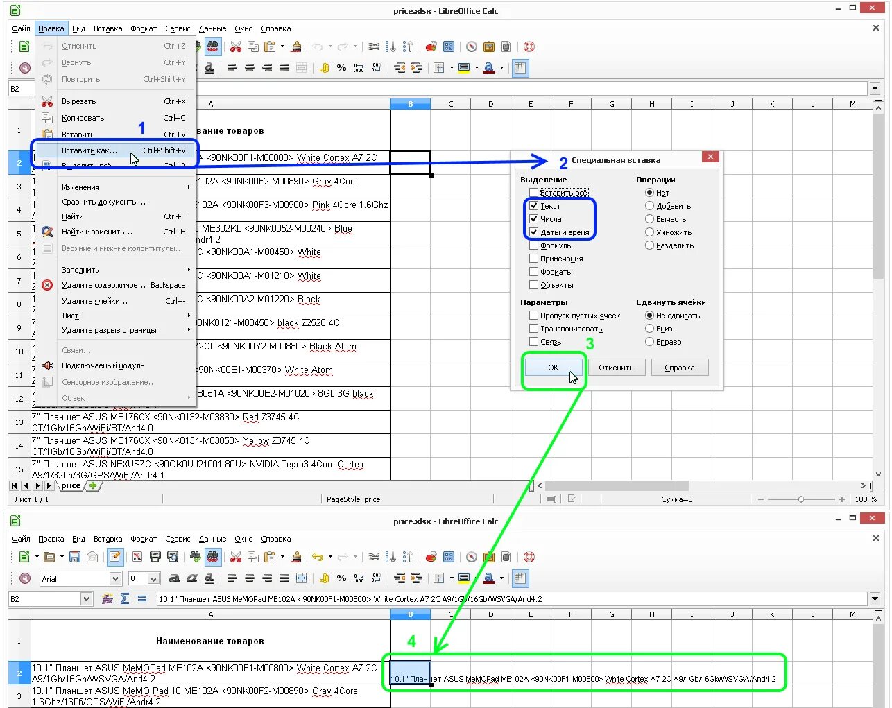Click the Sum sigma icon in the lower window
Viewport: 892px width, 708px height.
(x=125, y=598)
